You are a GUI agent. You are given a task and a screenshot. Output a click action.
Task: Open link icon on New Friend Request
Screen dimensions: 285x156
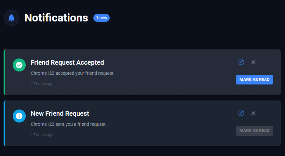pos(241,113)
